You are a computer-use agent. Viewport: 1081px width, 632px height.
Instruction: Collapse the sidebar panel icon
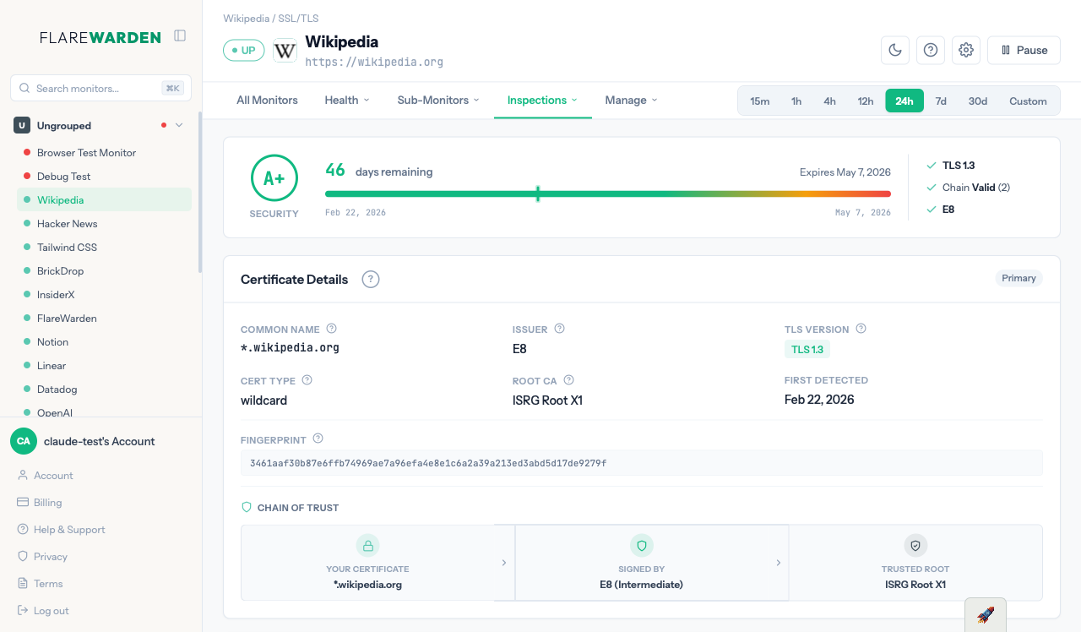coord(180,35)
